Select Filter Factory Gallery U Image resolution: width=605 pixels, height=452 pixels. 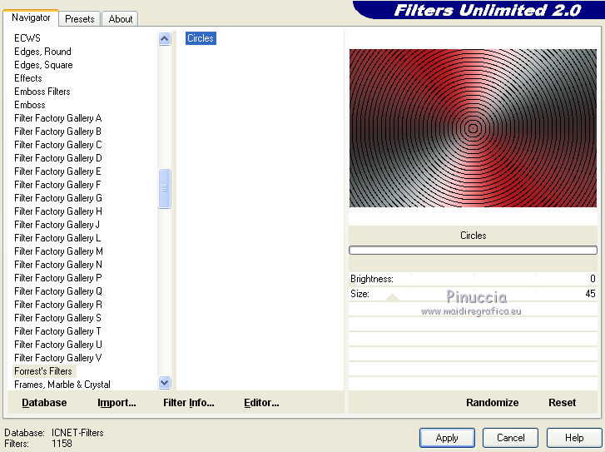[58, 345]
